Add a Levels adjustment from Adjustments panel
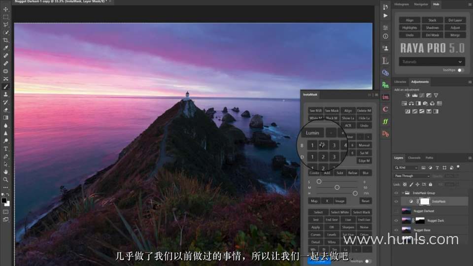 (415, 95)
